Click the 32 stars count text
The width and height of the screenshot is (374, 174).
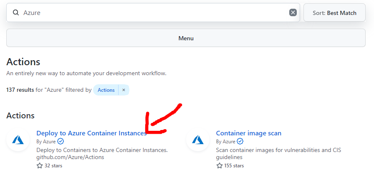54,166
